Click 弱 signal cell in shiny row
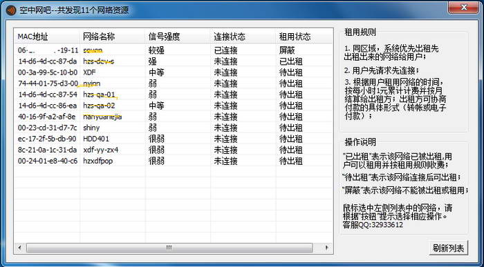 [x=153, y=128]
